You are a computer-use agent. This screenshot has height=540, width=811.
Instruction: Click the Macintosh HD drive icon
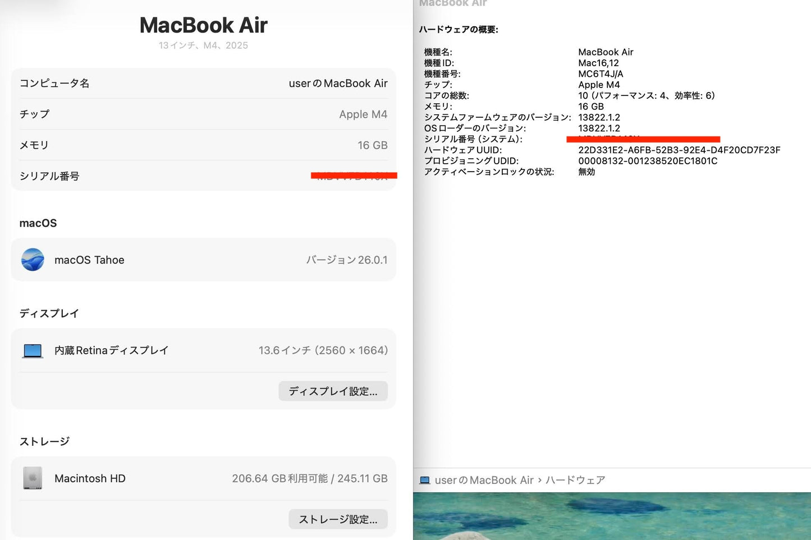33,478
